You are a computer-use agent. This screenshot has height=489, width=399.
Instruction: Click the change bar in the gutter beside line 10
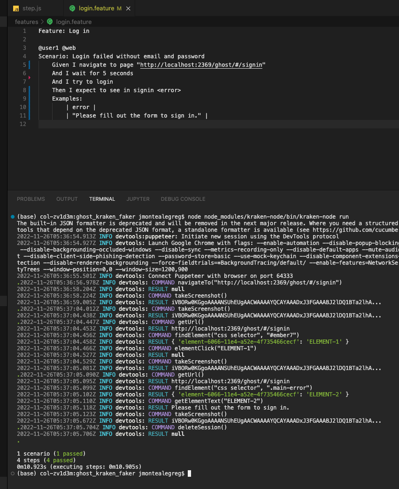pos(29,107)
